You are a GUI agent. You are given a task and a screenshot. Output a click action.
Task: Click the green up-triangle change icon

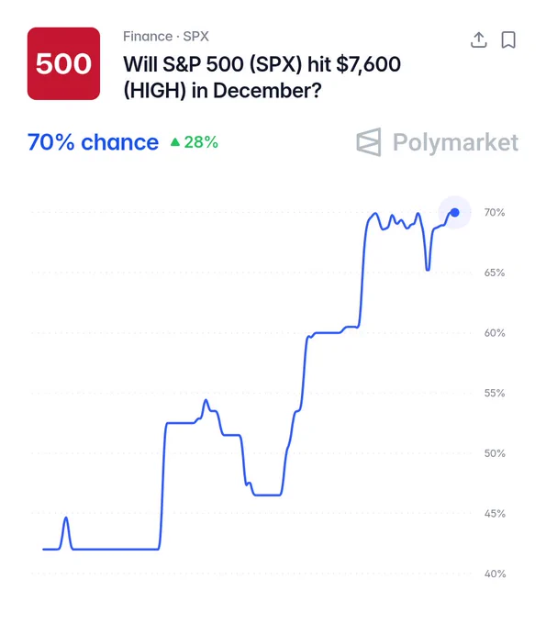[175, 141]
